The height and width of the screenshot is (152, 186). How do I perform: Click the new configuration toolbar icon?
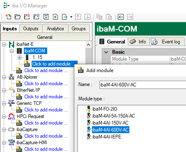click(8, 17)
